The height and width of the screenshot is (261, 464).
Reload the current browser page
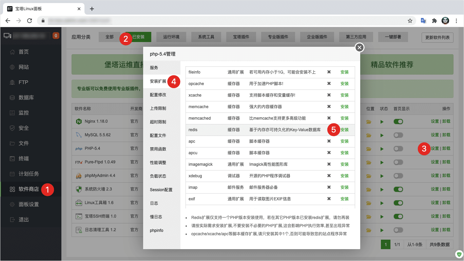point(30,21)
